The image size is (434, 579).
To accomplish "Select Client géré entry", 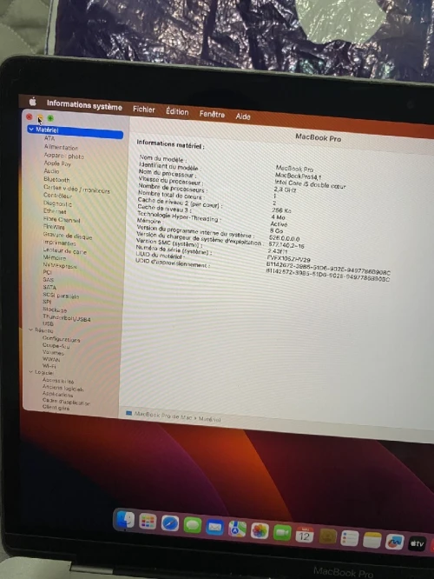I will [56, 408].
